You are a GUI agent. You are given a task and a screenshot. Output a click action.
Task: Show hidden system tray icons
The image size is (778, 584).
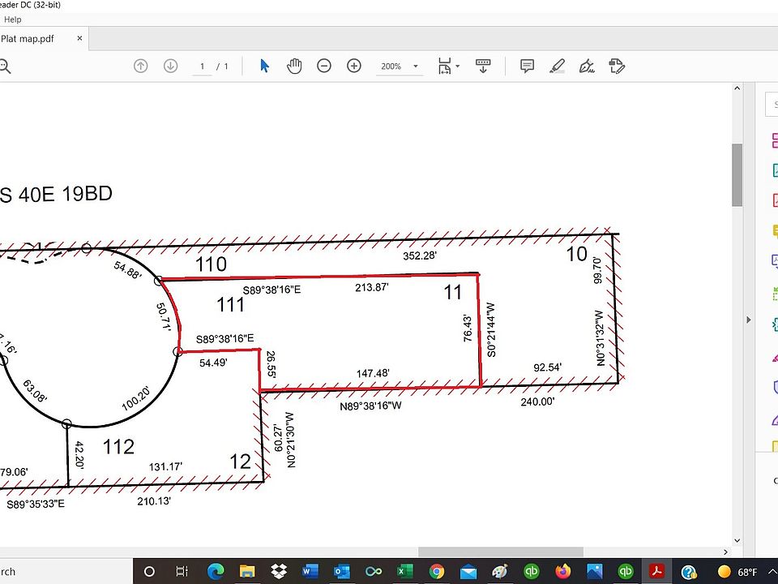(x=772, y=572)
